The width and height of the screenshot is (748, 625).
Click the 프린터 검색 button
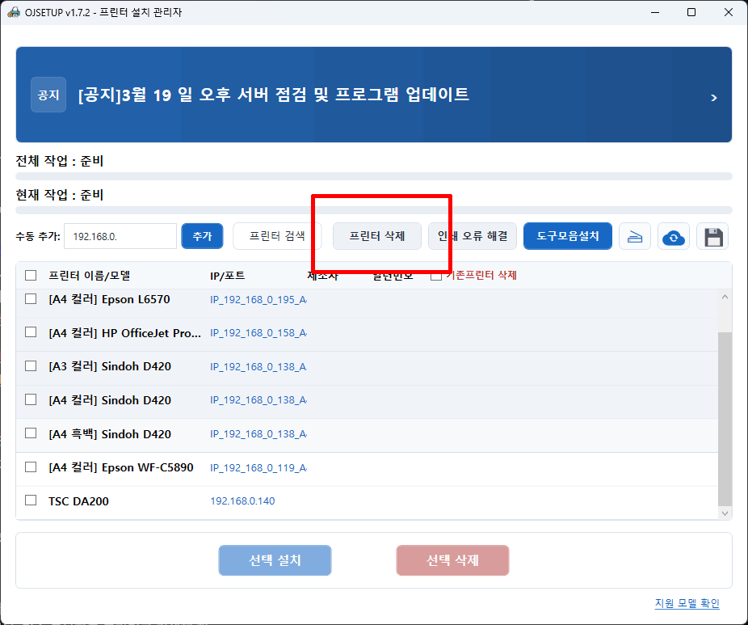(x=277, y=236)
